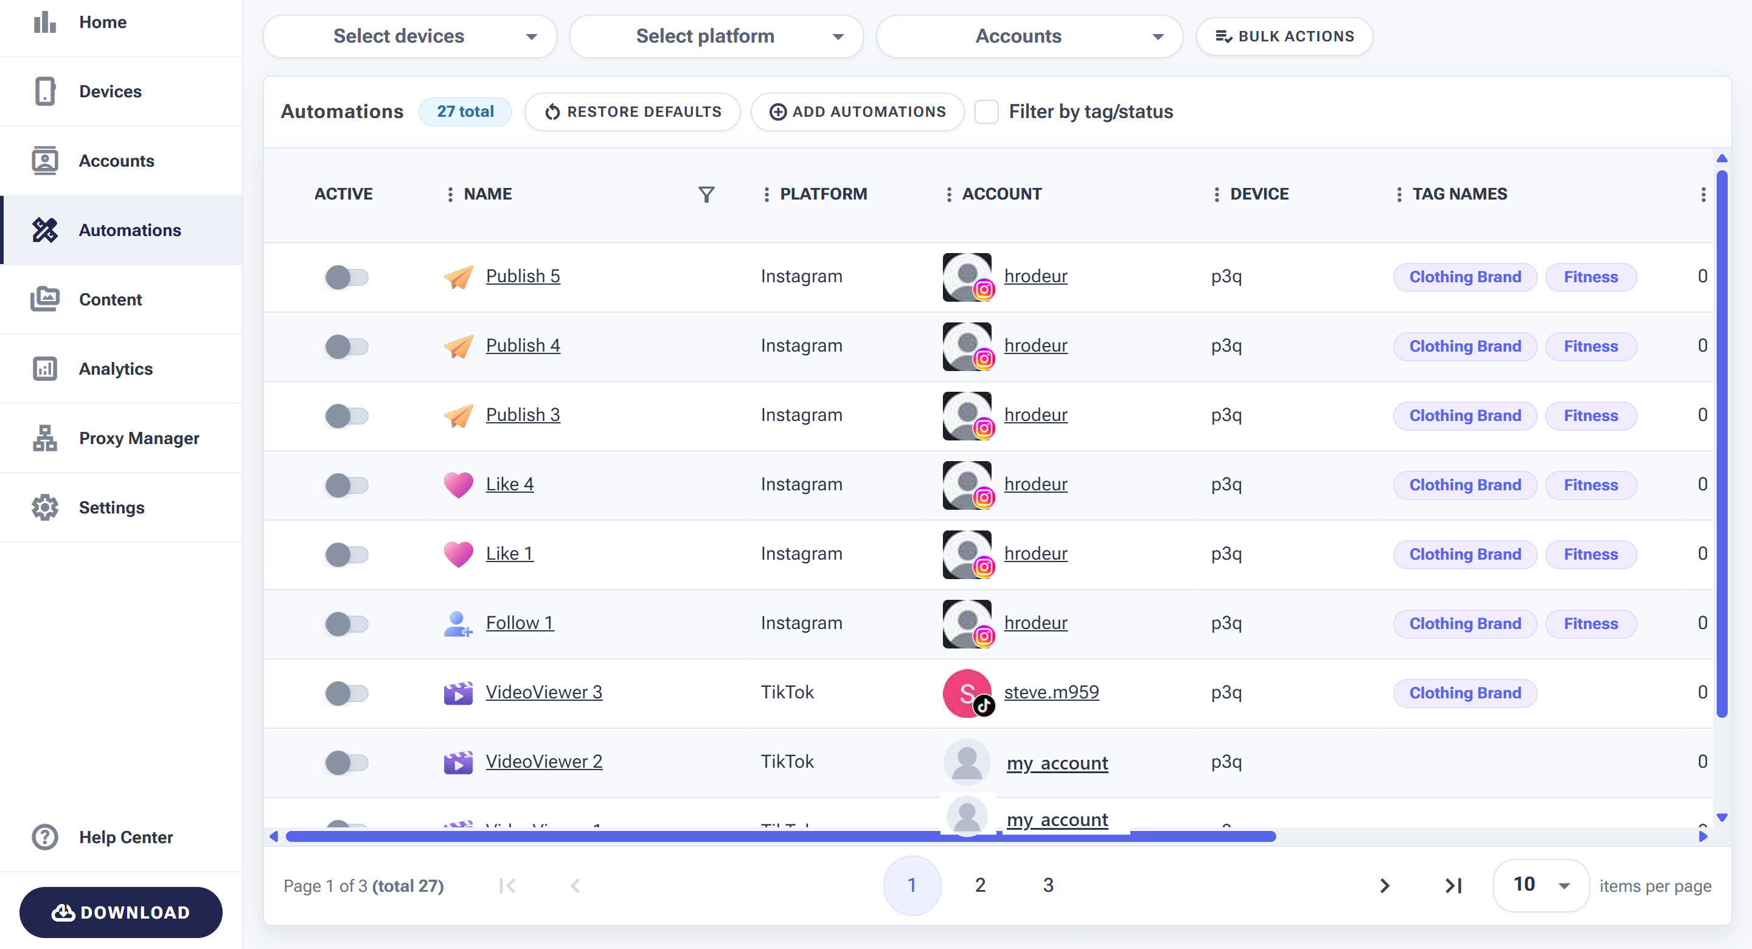Viewport: 1752px width, 949px height.
Task: Click the Automations tools icon
Action: tap(45, 230)
